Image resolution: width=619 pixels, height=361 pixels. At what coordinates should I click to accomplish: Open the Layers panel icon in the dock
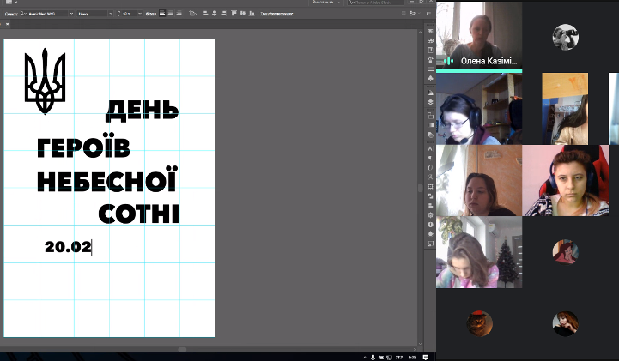tap(430, 101)
